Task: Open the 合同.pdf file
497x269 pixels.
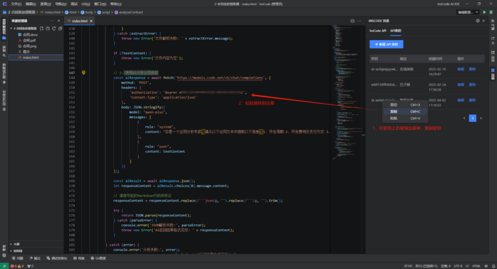Action: 27,40
